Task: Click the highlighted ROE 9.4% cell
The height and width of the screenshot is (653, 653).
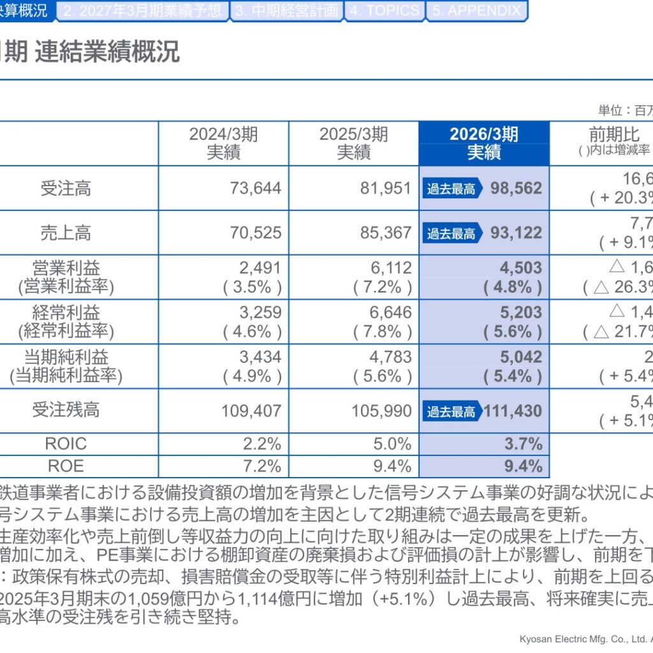Action: point(524,466)
